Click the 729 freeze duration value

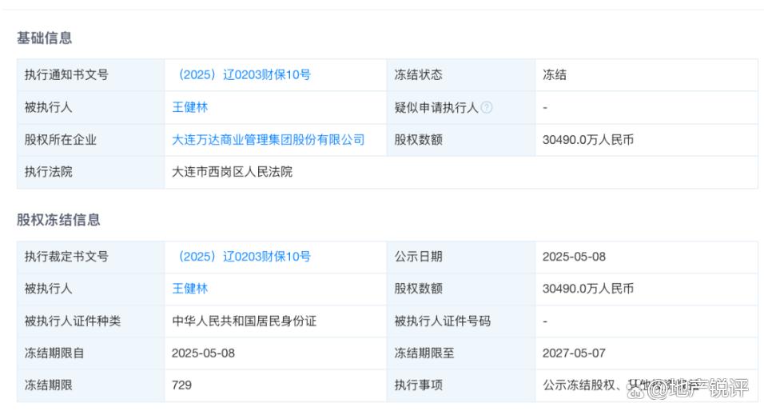click(x=181, y=385)
